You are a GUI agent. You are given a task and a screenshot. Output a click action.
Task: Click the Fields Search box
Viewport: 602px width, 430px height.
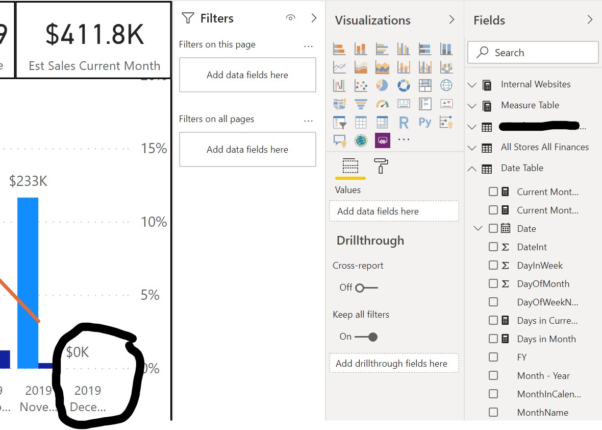533,52
